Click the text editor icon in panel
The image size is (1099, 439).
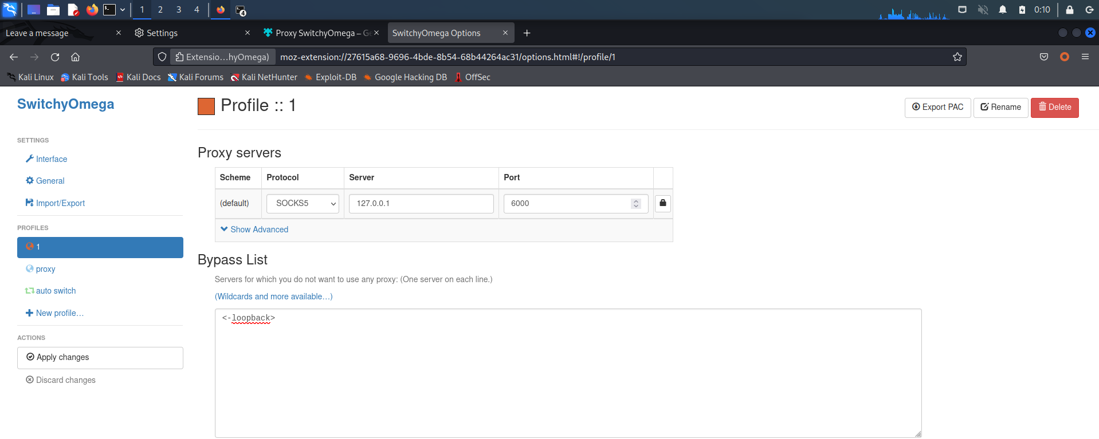(73, 10)
